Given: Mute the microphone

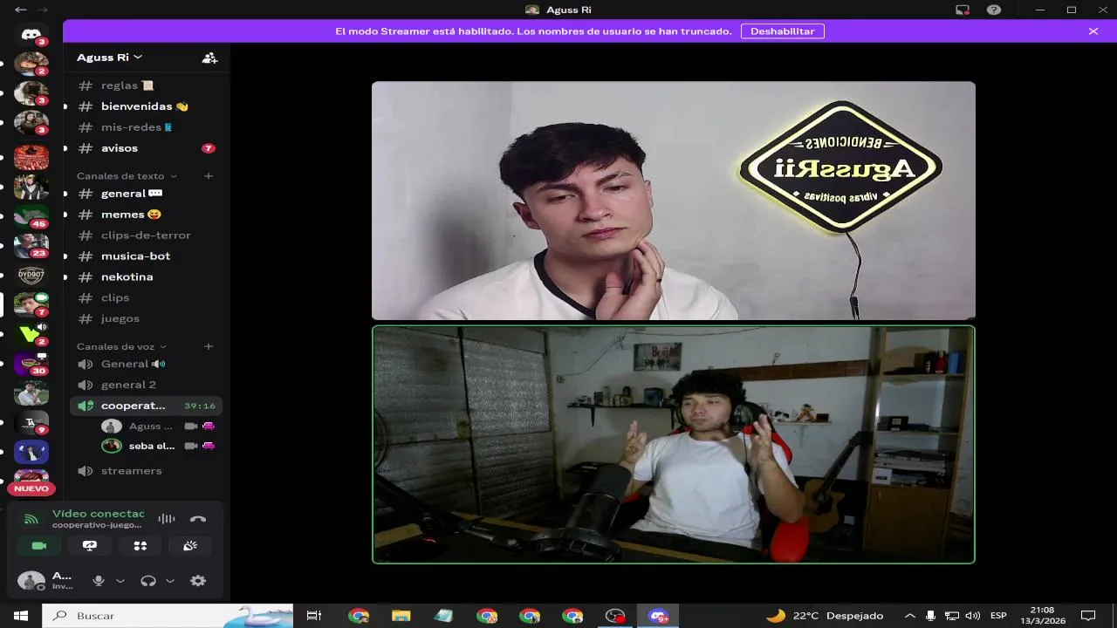Looking at the screenshot, I should point(99,581).
